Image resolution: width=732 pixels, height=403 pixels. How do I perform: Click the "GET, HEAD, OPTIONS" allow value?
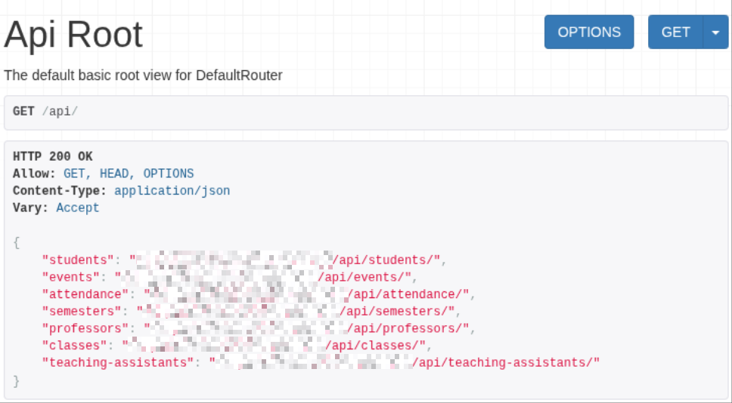coord(129,174)
